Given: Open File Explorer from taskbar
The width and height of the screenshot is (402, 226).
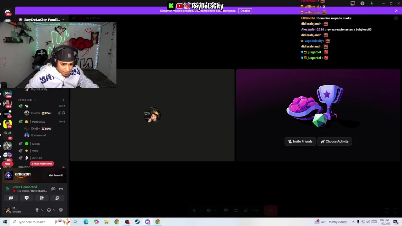Looking at the screenshot, I should pos(106,222).
